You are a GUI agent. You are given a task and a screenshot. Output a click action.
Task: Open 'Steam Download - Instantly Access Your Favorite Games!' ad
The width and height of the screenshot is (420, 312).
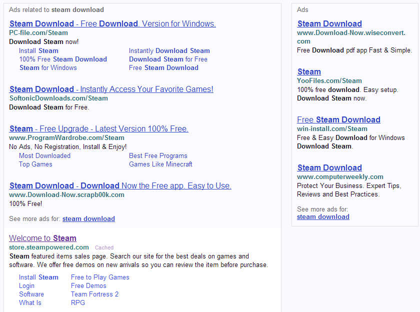coord(111,89)
